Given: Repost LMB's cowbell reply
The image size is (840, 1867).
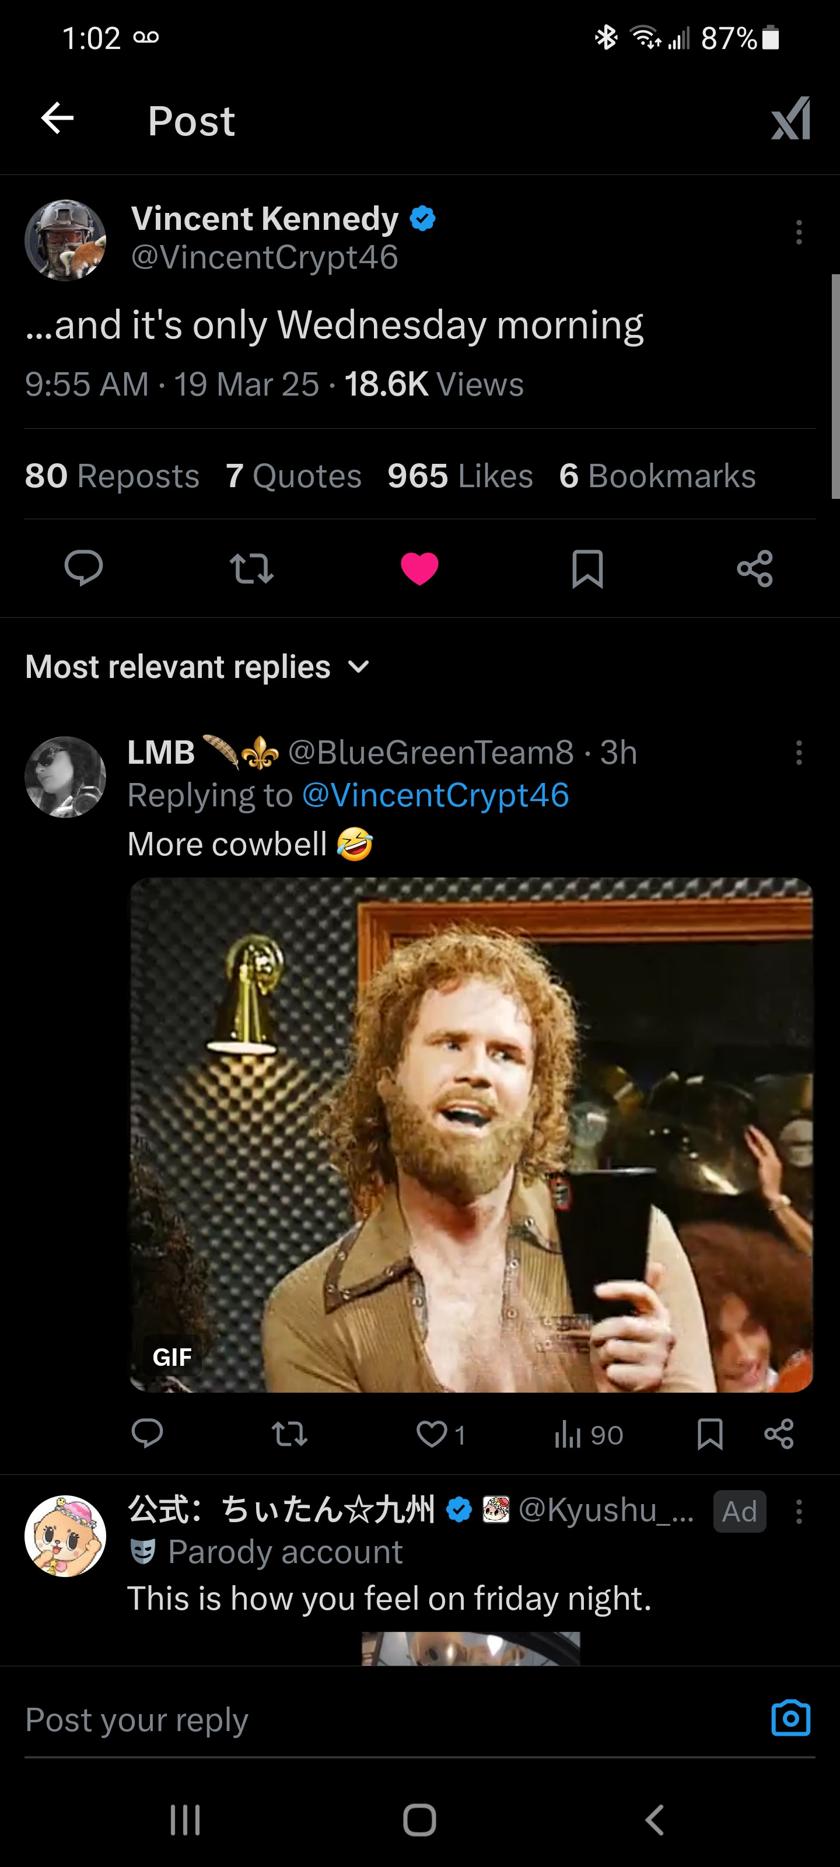Looking at the screenshot, I should tap(289, 1434).
